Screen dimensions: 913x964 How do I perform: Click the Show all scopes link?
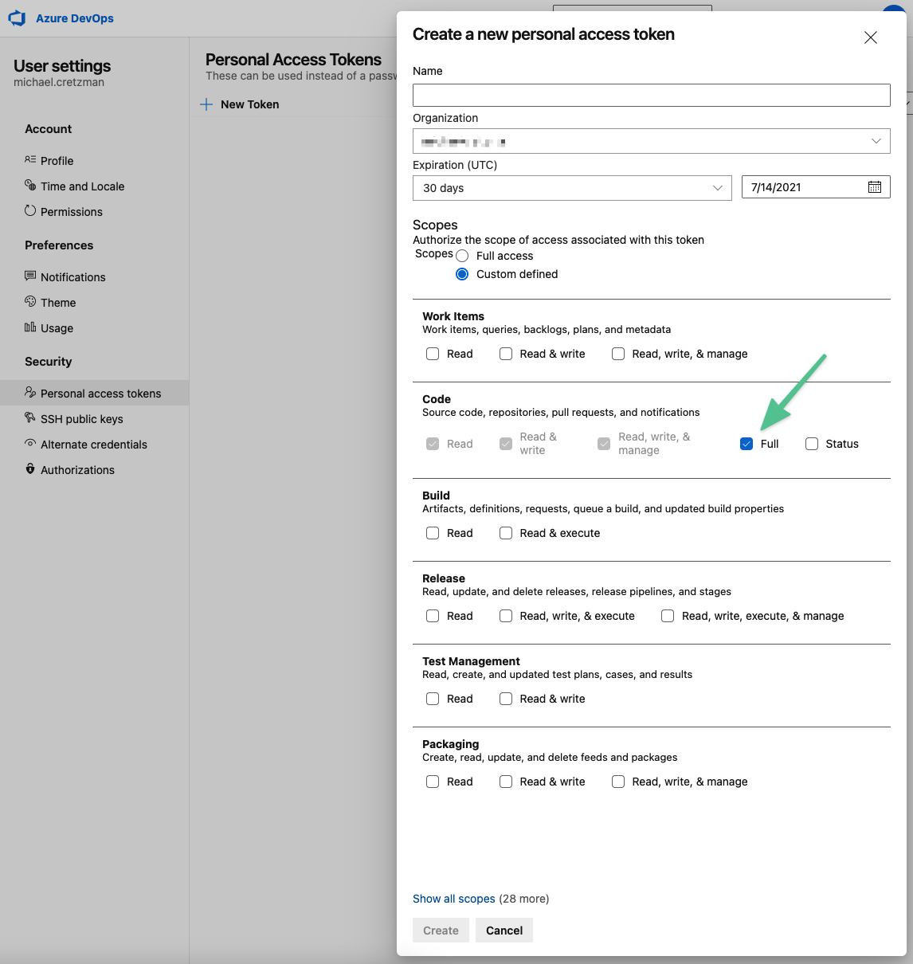453,899
